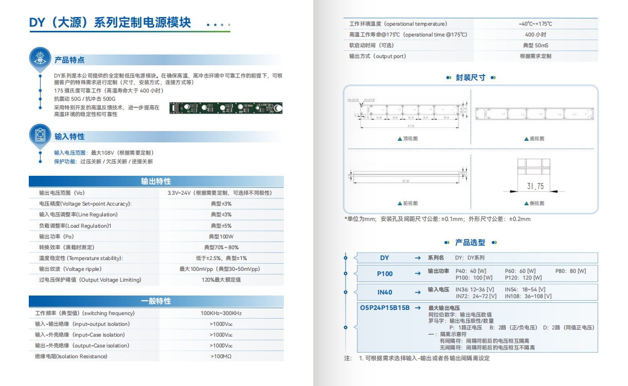Select the 典型50mS soft-start value
Screen dimensions: 628x386
[x=535, y=45]
